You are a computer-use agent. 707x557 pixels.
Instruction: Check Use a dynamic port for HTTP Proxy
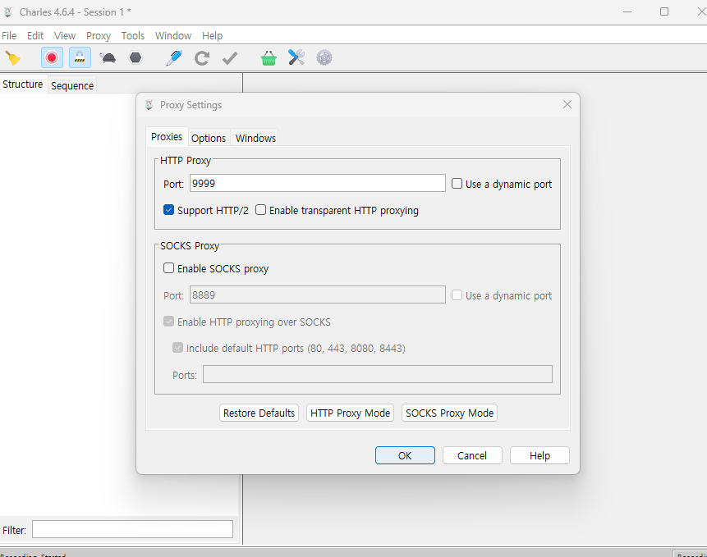click(x=457, y=184)
